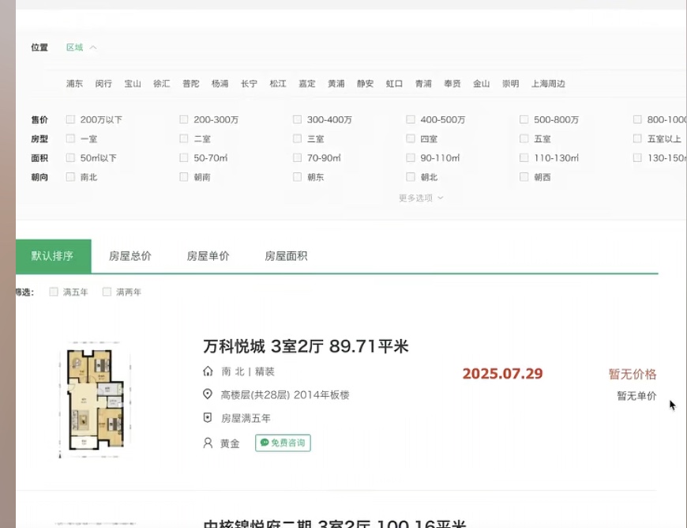Sort listings by 房屋单价 tab
Viewport: 687px width, 528px height.
pos(208,256)
